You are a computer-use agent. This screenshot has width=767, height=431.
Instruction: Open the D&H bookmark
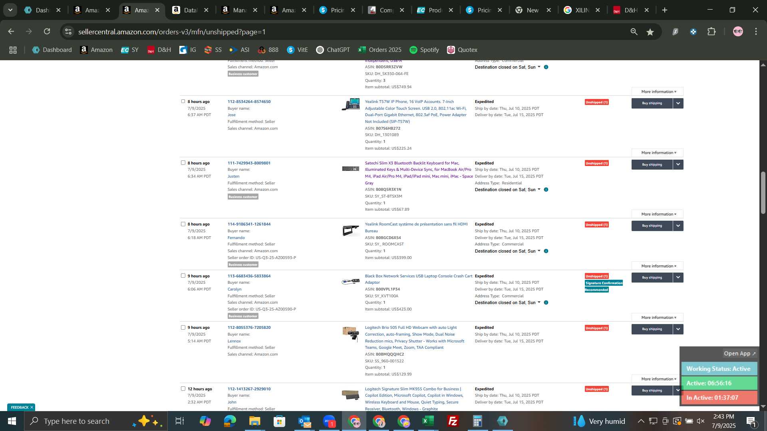[x=159, y=50]
